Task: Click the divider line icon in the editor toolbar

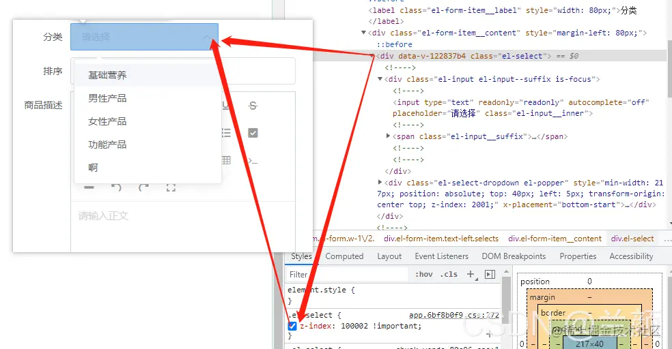Action: point(89,187)
